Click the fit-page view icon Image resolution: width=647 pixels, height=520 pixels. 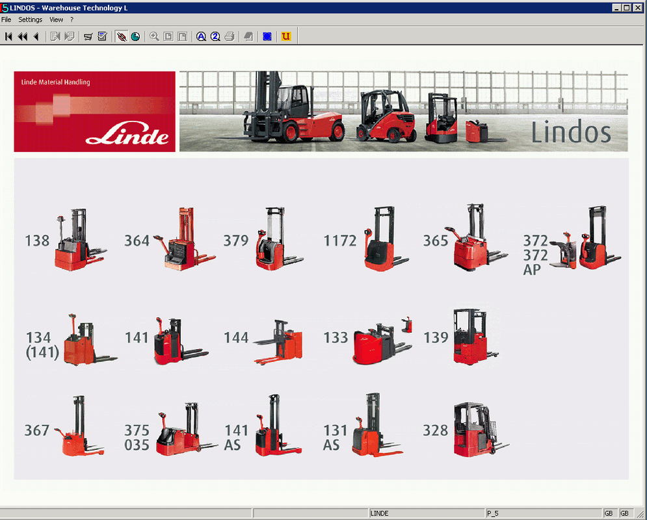click(x=168, y=36)
